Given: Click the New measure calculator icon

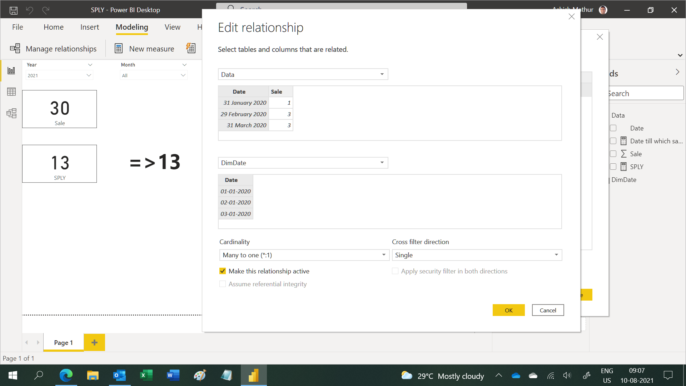Looking at the screenshot, I should click(x=119, y=48).
